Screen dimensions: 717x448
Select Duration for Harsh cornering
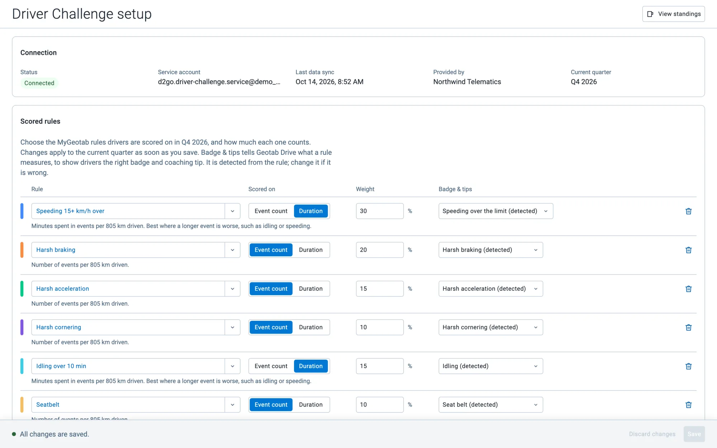311,327
